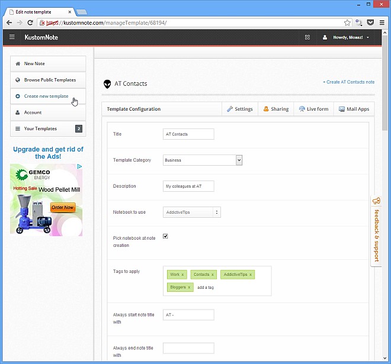Remove the Work tag
This screenshot has height=364, width=391.
click(182, 275)
